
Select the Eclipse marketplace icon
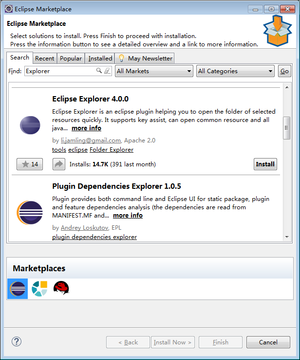coord(18,289)
